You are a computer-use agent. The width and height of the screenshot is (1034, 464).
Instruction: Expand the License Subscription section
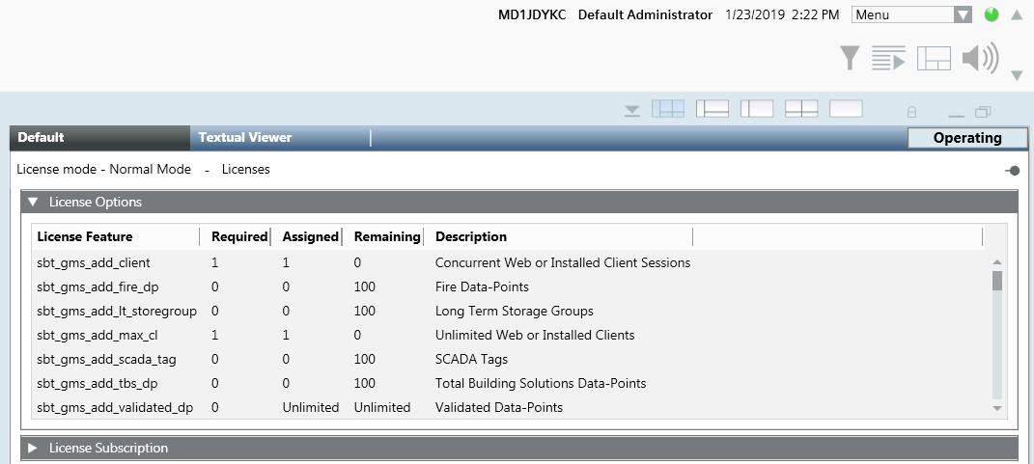coord(33,448)
